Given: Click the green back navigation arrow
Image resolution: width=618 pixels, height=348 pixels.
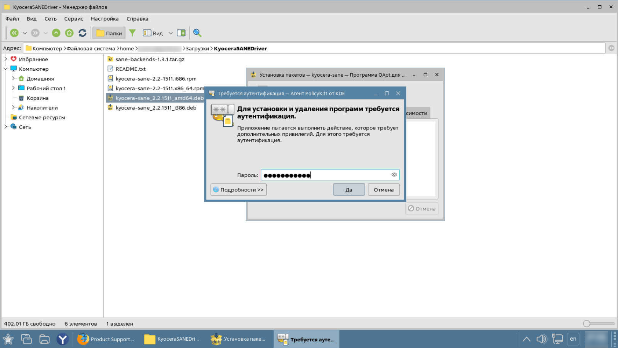Looking at the screenshot, I should [14, 33].
